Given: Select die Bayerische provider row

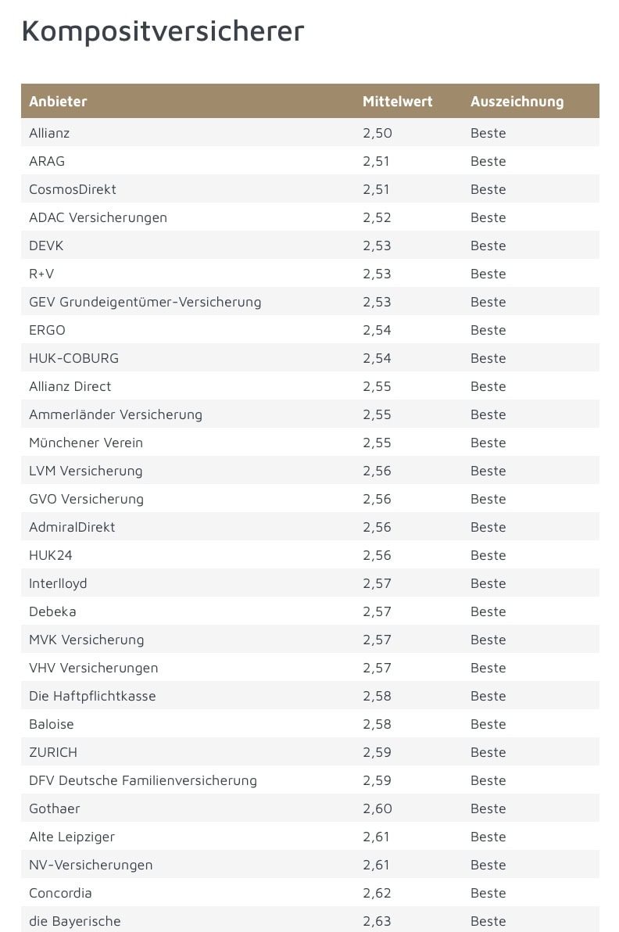Looking at the screenshot, I should pyautogui.click(x=74, y=921).
